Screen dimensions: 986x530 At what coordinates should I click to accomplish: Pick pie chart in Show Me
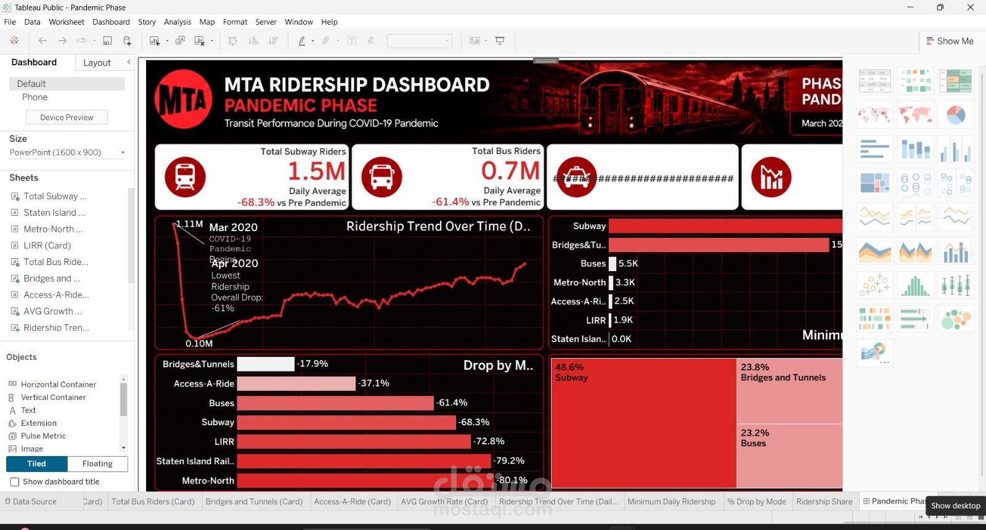[956, 115]
